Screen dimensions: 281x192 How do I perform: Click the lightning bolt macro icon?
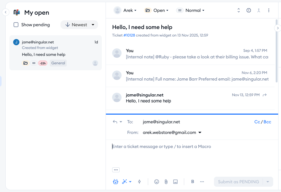click(x=139, y=182)
